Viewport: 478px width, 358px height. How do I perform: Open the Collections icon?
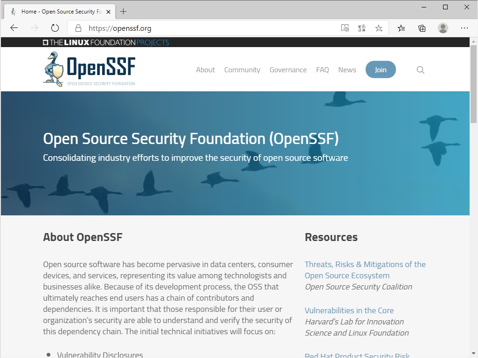(x=422, y=28)
